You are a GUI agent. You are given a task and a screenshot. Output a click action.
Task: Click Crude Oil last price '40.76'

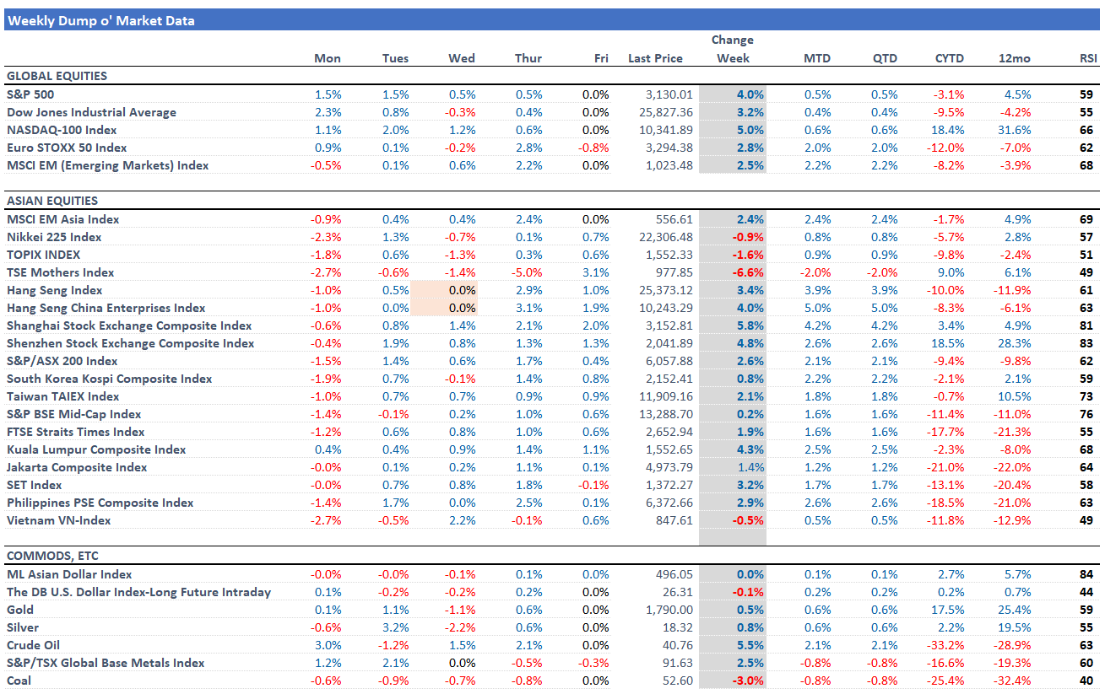coord(677,645)
